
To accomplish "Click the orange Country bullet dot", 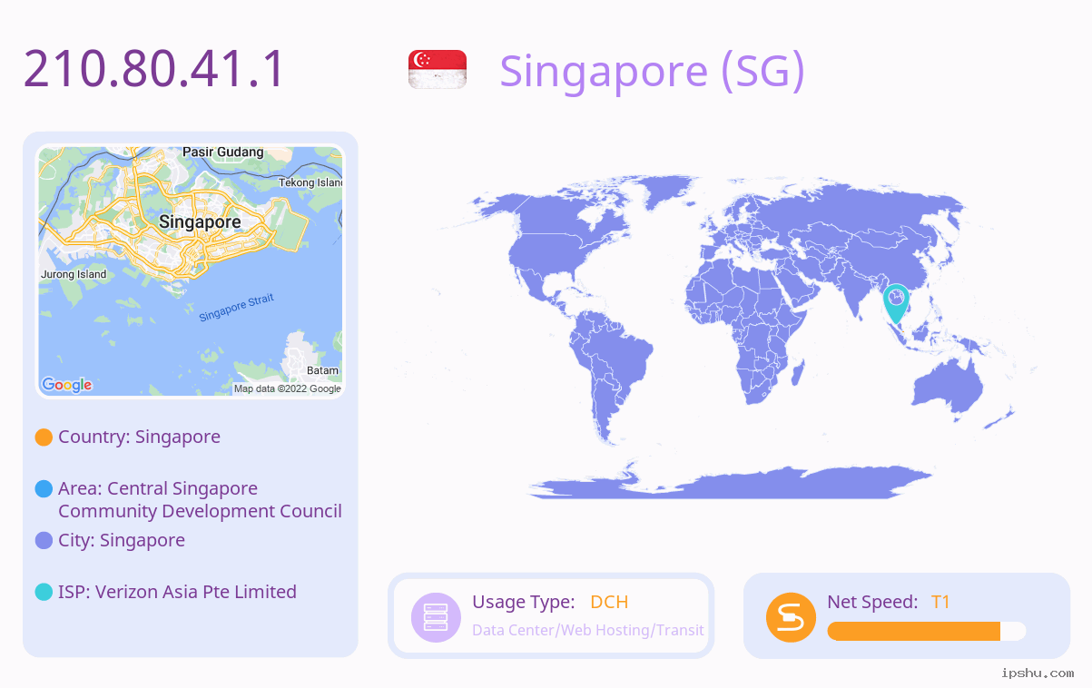I will coord(44,437).
